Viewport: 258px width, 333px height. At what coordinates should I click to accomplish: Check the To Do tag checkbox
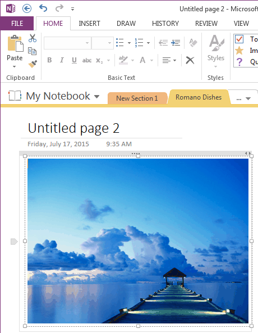pos(239,39)
